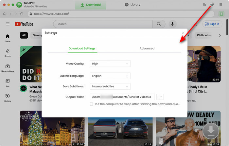Open the Library tab
229x146 pixels.
pyautogui.click(x=132, y=5)
